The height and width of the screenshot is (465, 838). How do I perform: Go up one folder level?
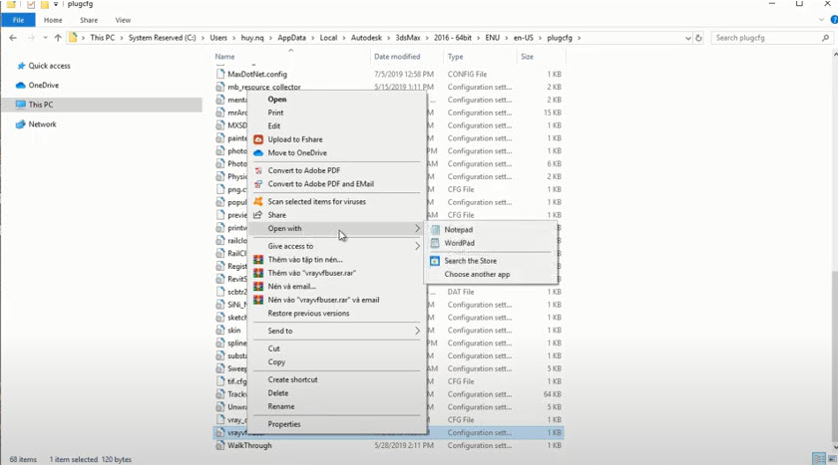[57, 38]
